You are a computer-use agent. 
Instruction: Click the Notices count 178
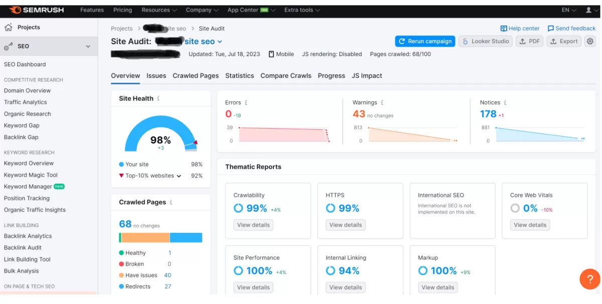[x=488, y=114]
